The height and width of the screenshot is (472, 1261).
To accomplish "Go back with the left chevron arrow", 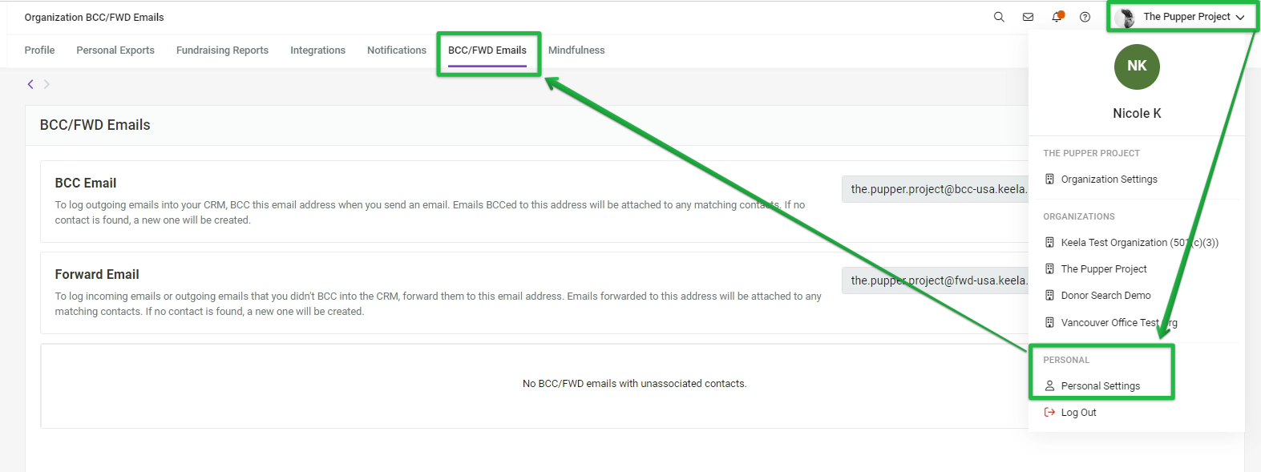I will [x=30, y=84].
